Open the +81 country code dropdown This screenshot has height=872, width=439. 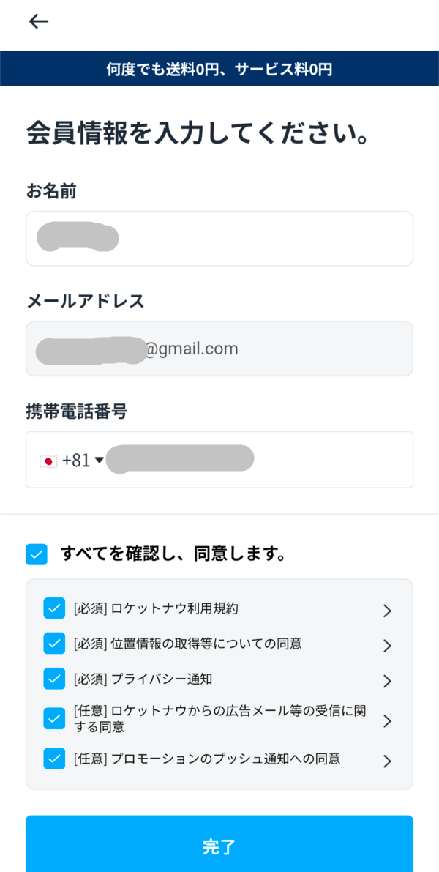tap(83, 461)
